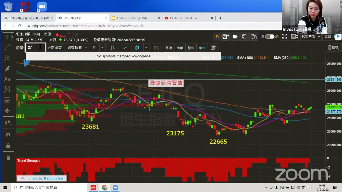Click the SMA (250) legend label
Image resolution: width=342 pixels, height=192 pixels.
(x=281, y=58)
